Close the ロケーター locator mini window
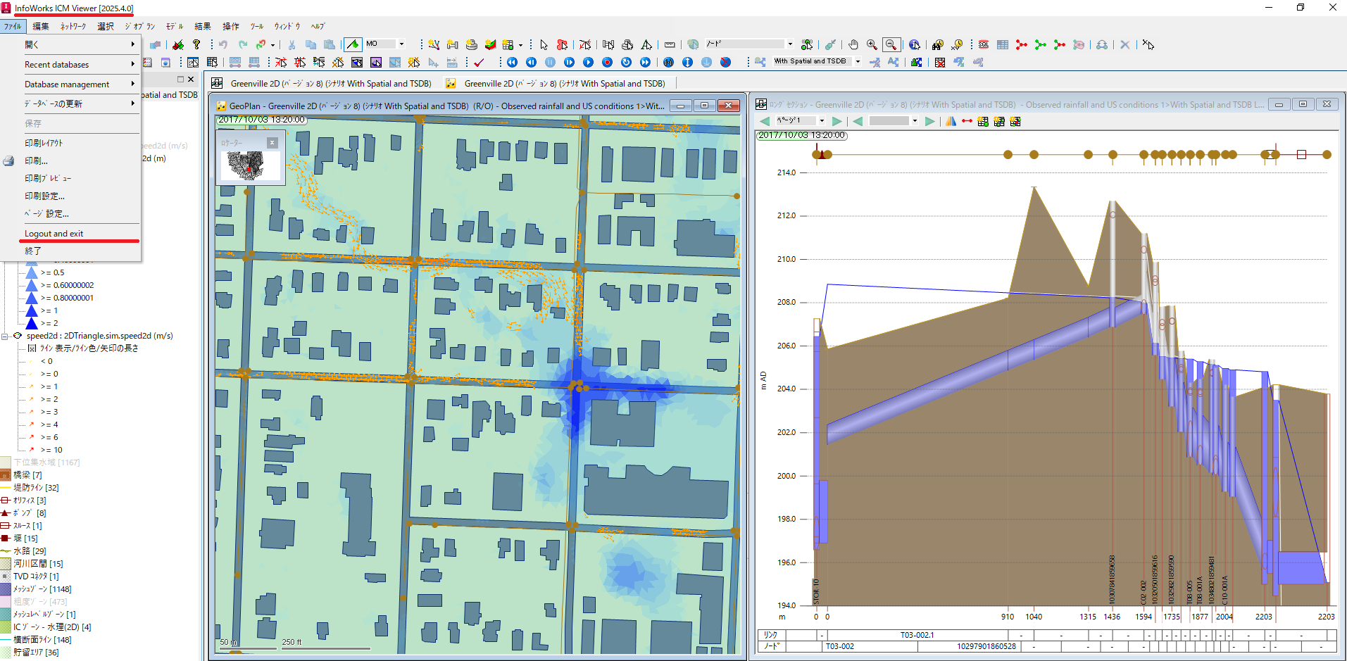Image resolution: width=1347 pixels, height=661 pixels. click(x=272, y=142)
